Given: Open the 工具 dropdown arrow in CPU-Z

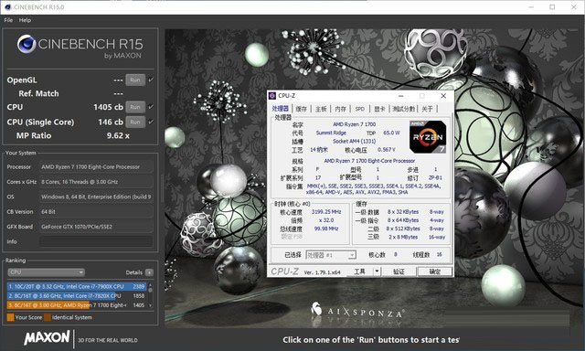Looking at the screenshot, I should [377, 271].
